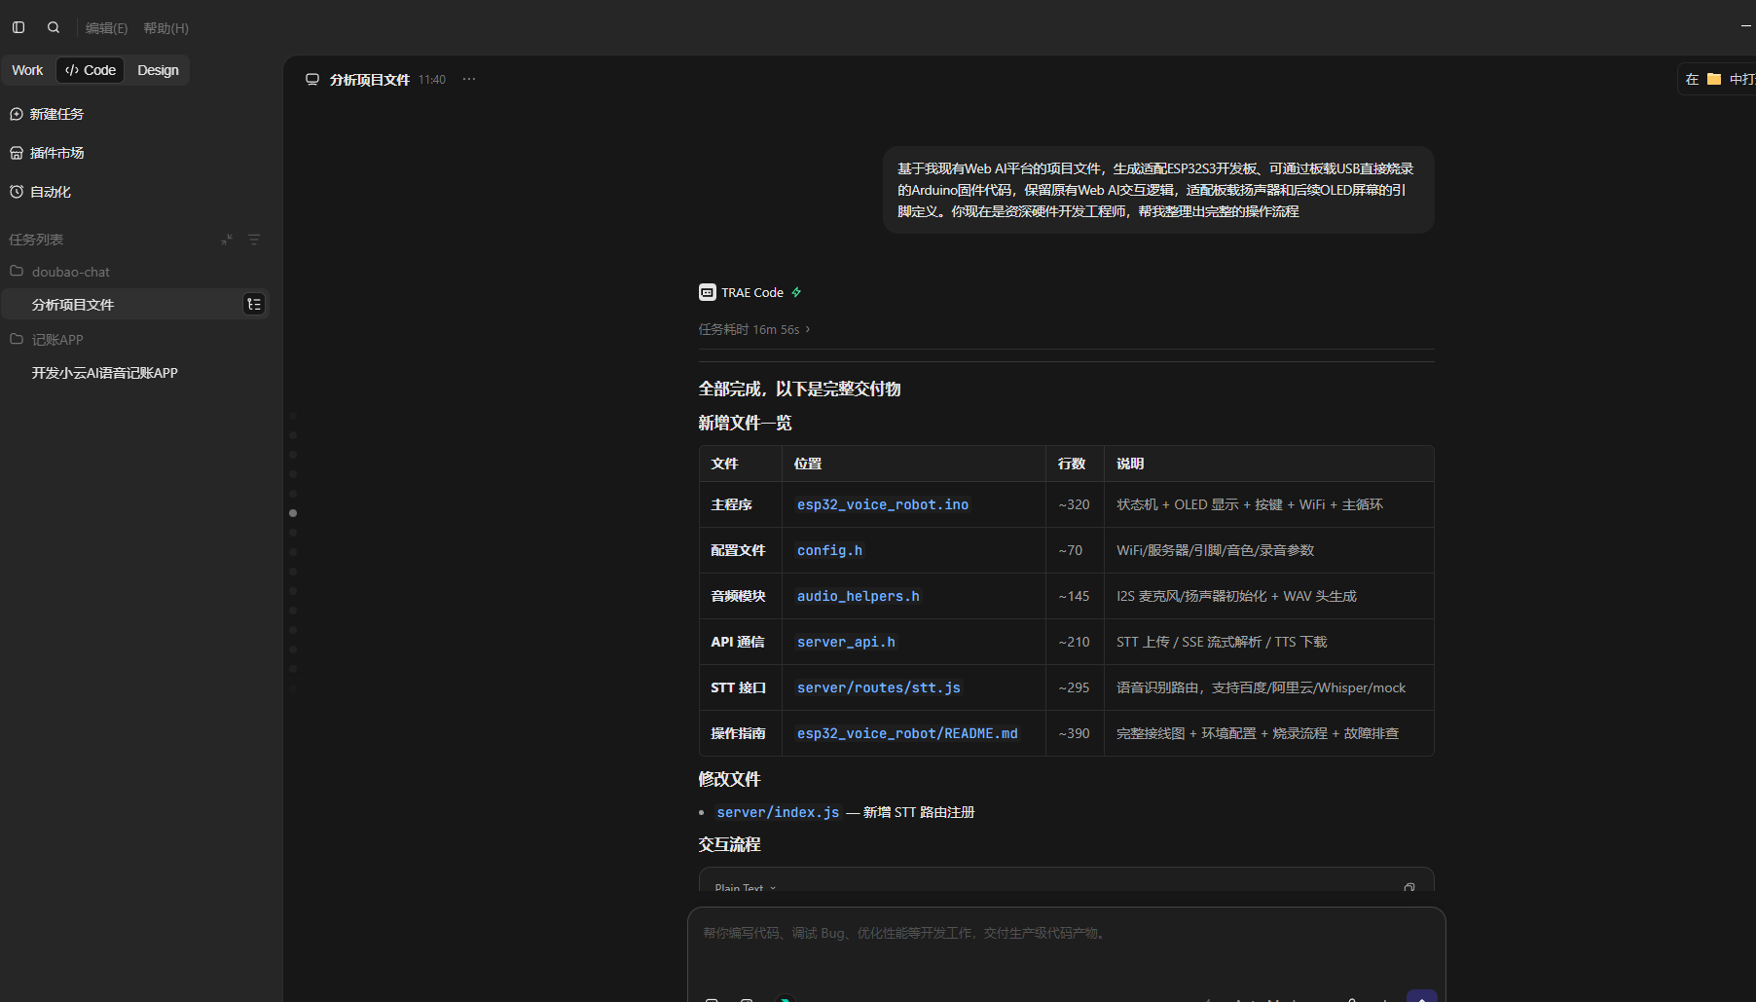The width and height of the screenshot is (1756, 1002).
Task: Click the 修改文件 heading
Action: click(x=729, y=779)
